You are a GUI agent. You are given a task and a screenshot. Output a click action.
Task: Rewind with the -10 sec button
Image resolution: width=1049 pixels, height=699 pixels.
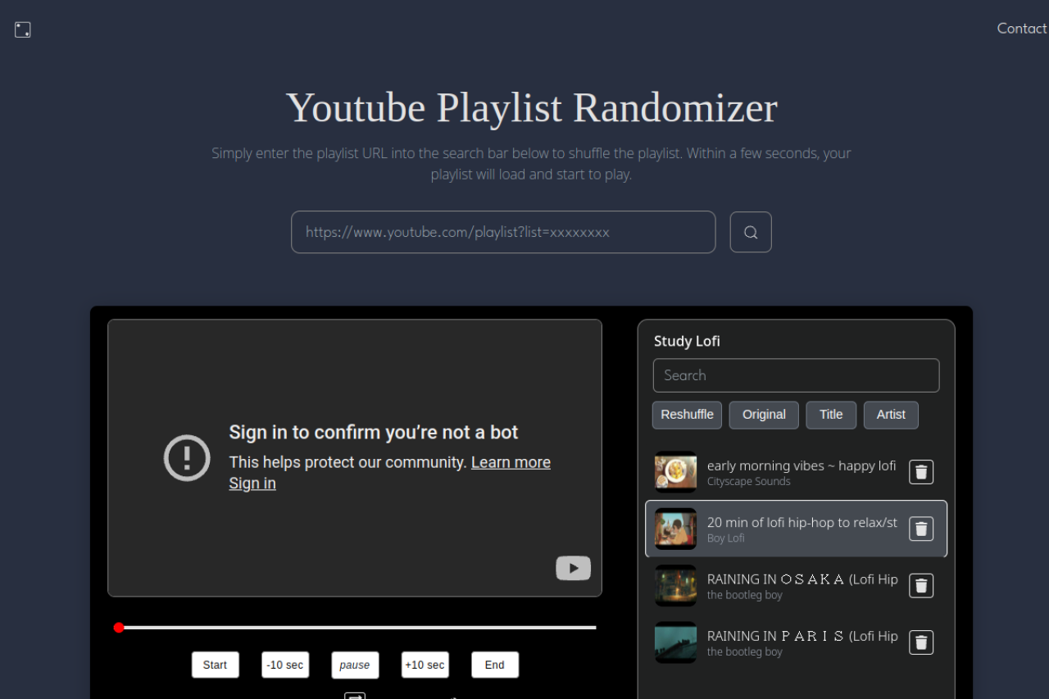pyautogui.click(x=285, y=665)
